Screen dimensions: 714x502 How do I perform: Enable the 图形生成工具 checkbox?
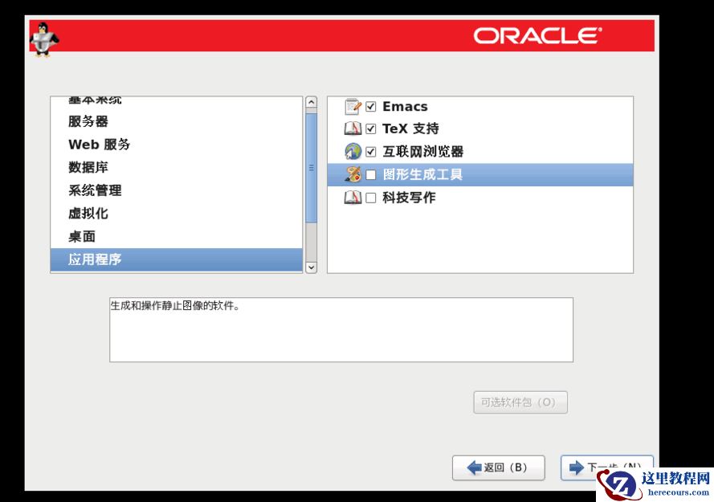pyautogui.click(x=371, y=174)
